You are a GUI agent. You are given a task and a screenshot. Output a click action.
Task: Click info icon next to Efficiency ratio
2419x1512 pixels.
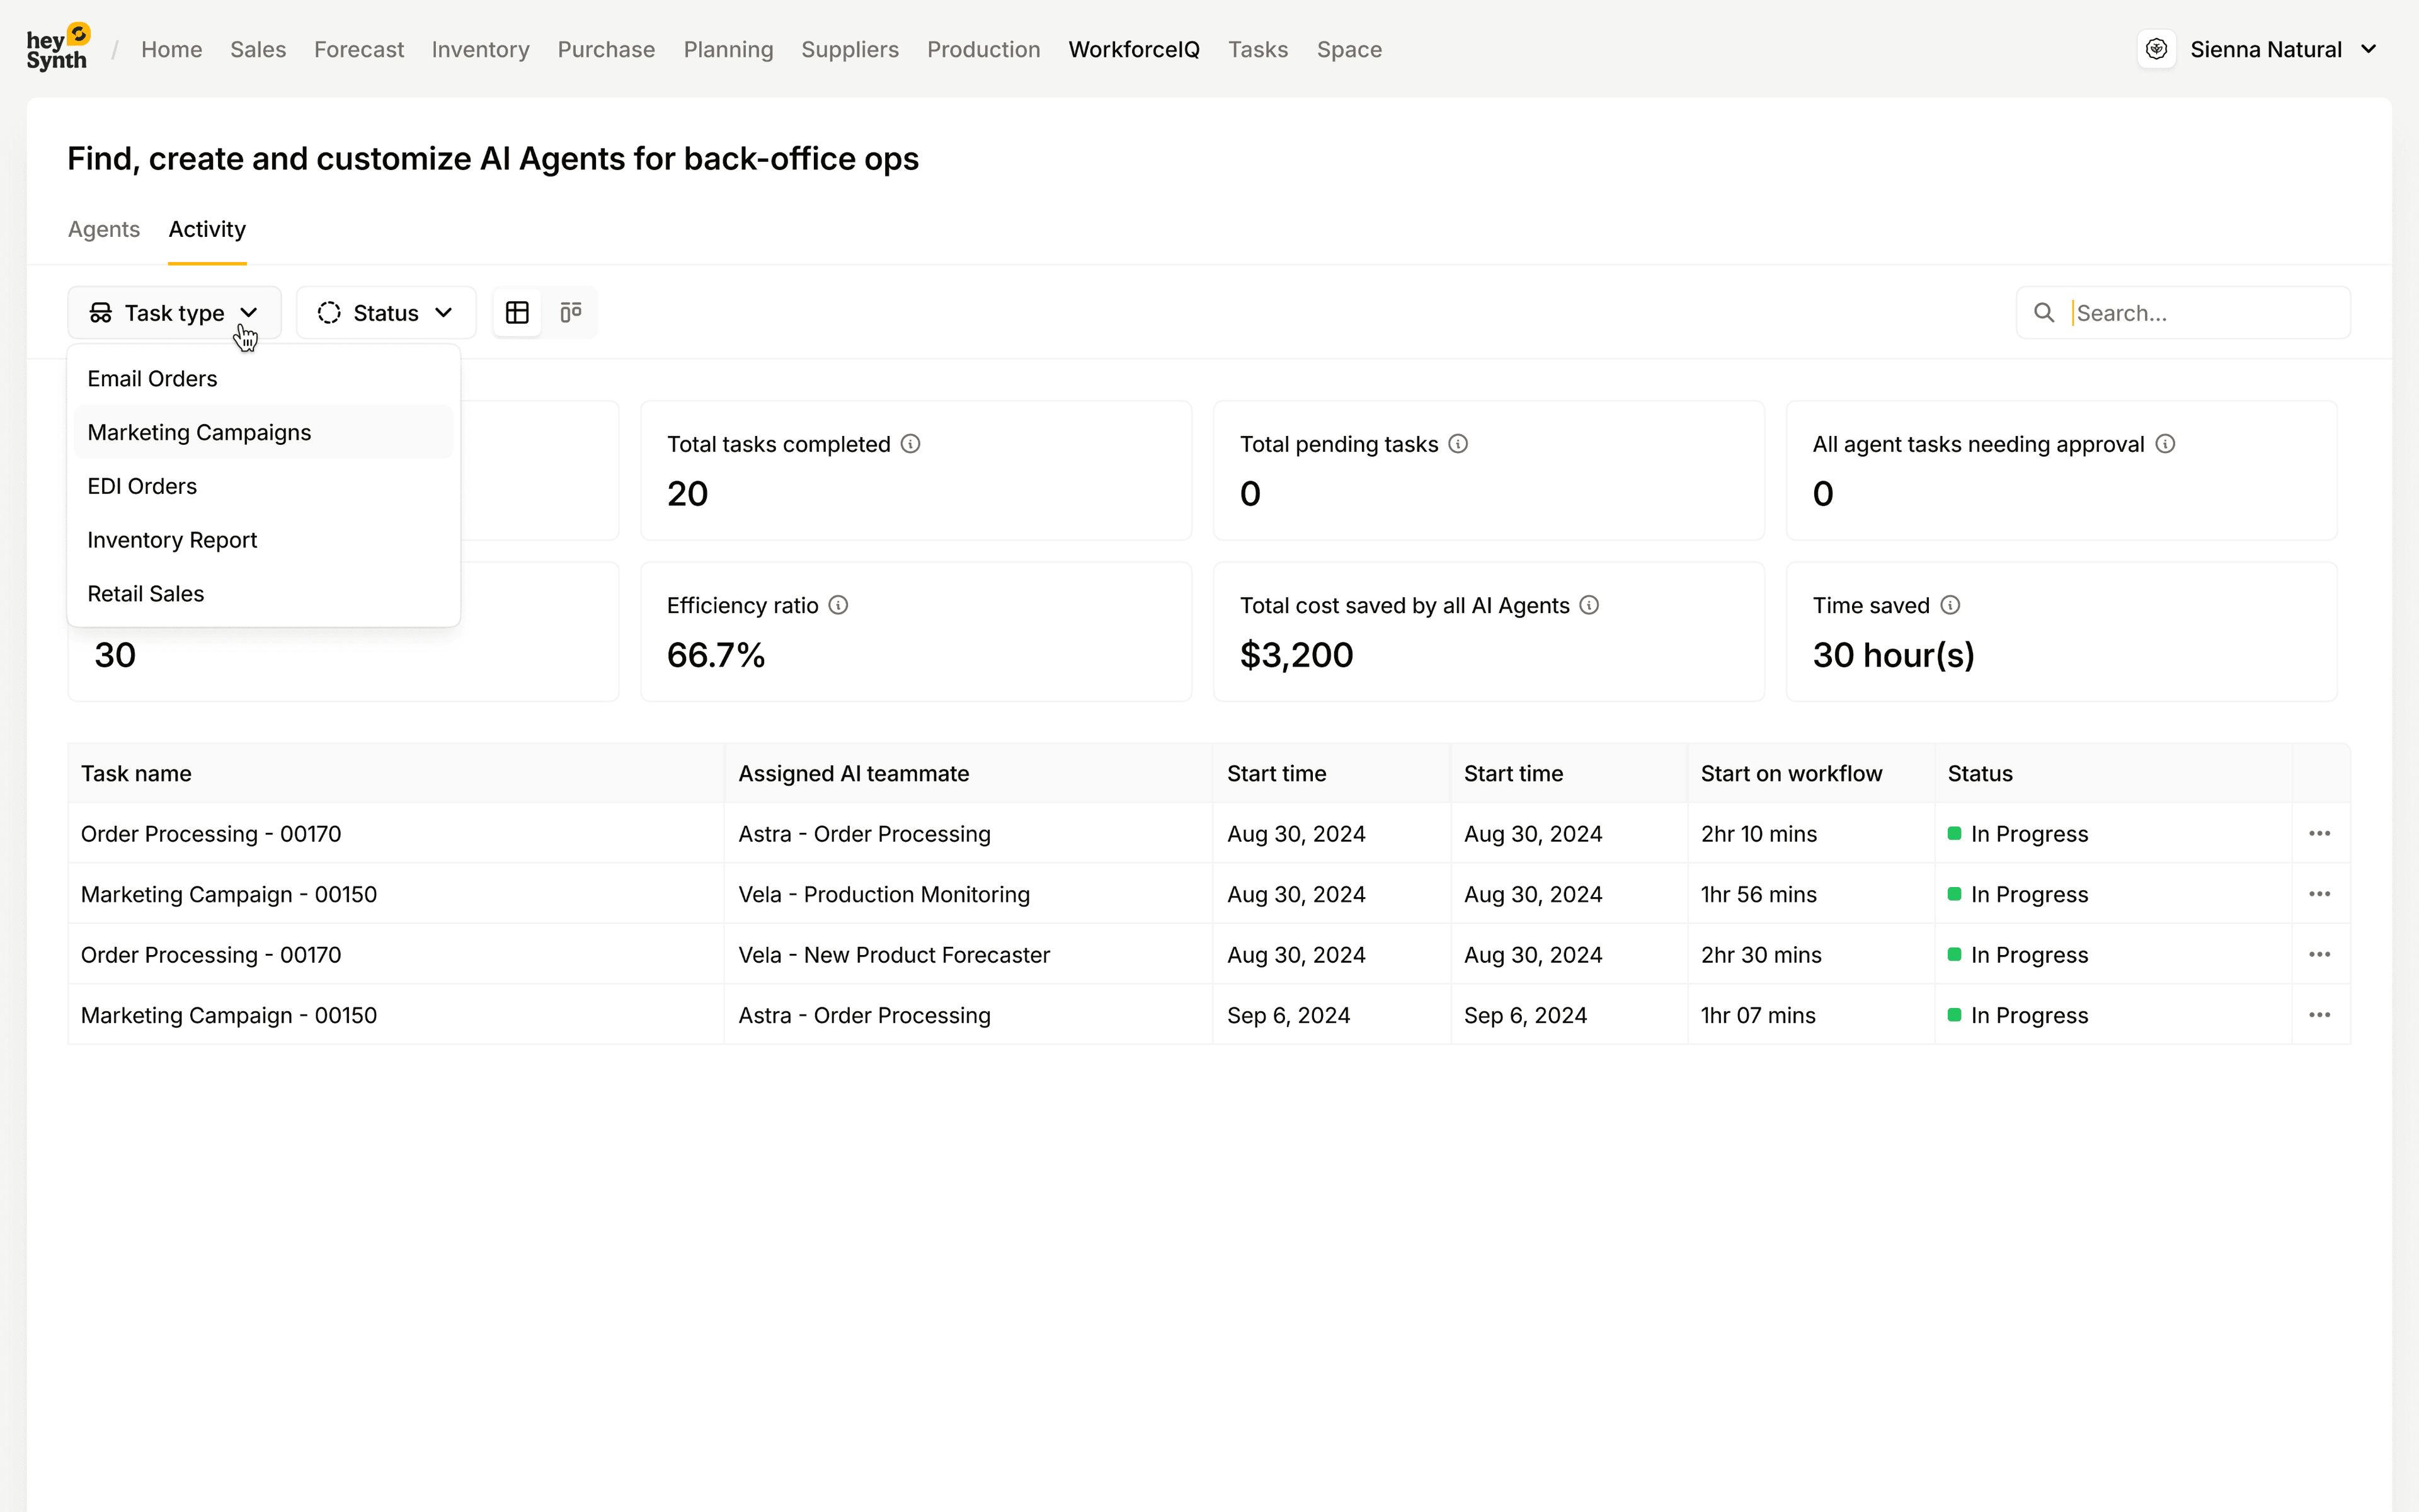(838, 605)
